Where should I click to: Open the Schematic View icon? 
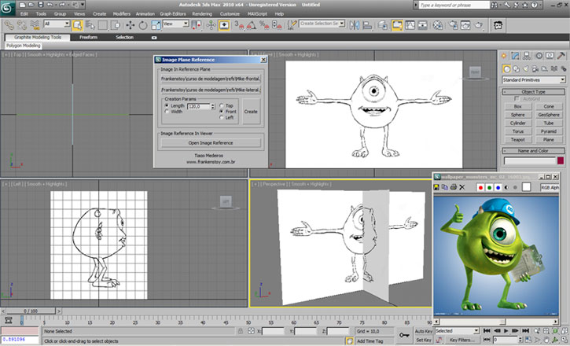(422, 25)
